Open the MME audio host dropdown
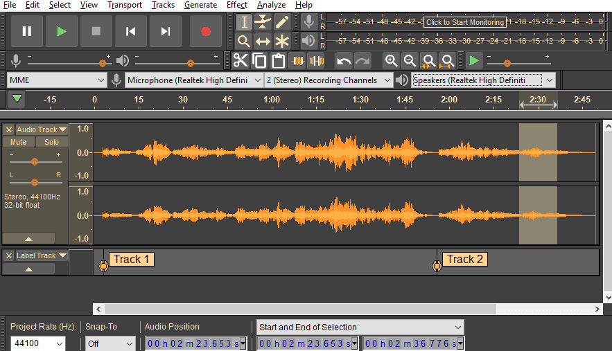Screen dimensions: 612x351 [57, 80]
